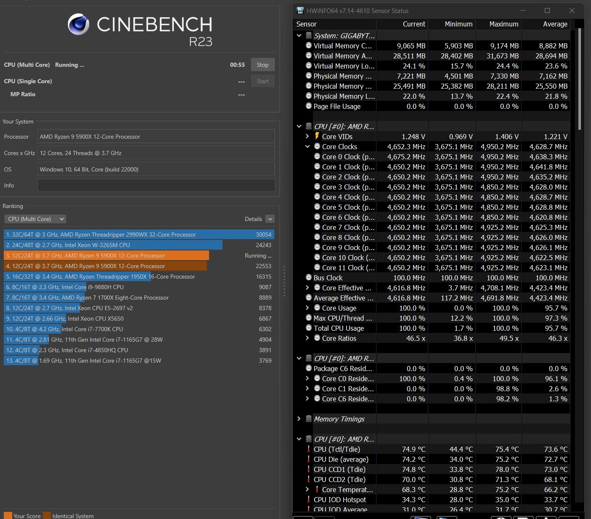Click the Details label in Ranking
The width and height of the screenshot is (591, 519).
pyautogui.click(x=253, y=219)
